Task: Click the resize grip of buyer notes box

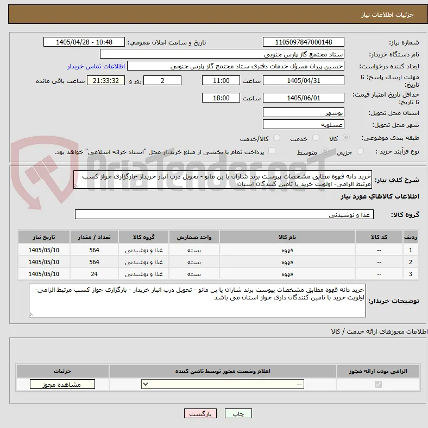Action: pos(32,315)
